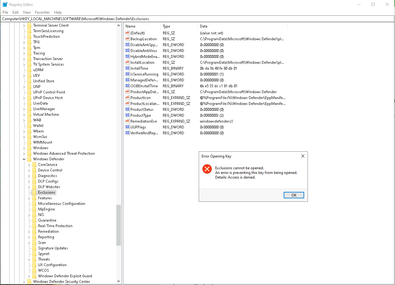This screenshot has height=285, width=395.
Task: Click the Windows Defender folder icon
Action: point(29,159)
